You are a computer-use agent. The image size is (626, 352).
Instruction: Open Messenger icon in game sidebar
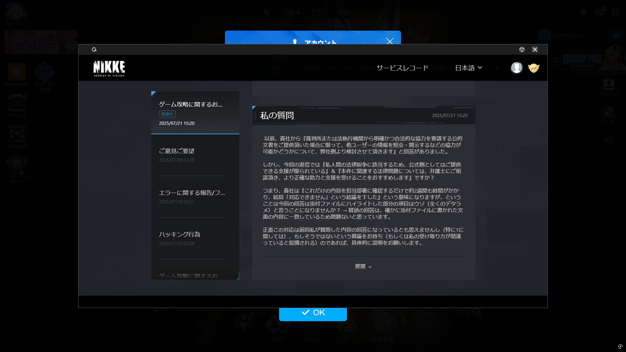17,75
